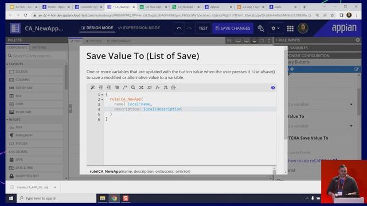The image size is (367, 206).
Task: Open the settings gear dropdown in header
Action: click(x=275, y=28)
